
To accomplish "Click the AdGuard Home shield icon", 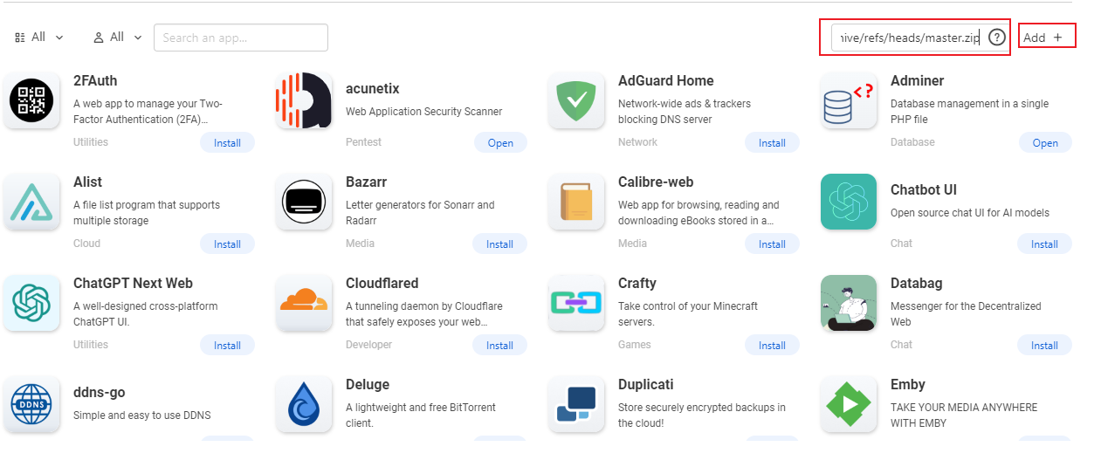I will (576, 100).
